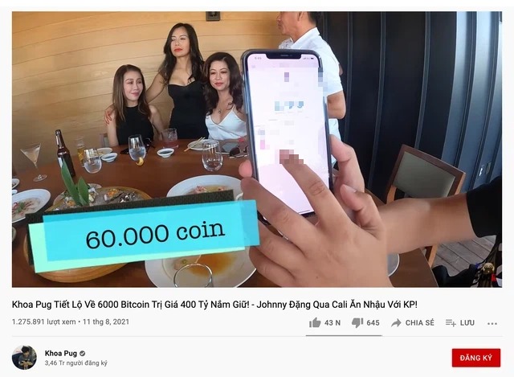This screenshot has width=514, height=377.
Task: Open the three-dot more actions menu
Action: 492,323
